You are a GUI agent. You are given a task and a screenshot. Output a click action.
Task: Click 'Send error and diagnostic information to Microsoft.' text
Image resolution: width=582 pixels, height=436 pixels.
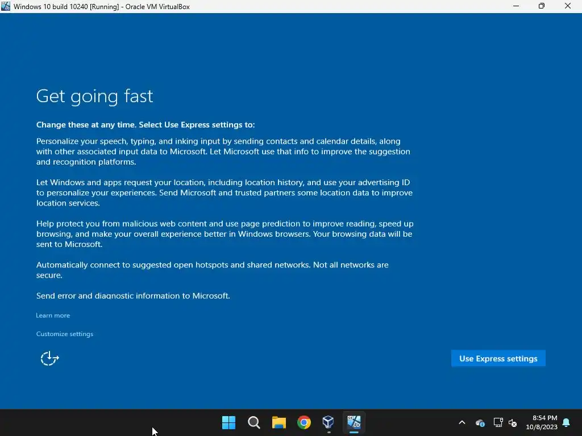(x=133, y=296)
